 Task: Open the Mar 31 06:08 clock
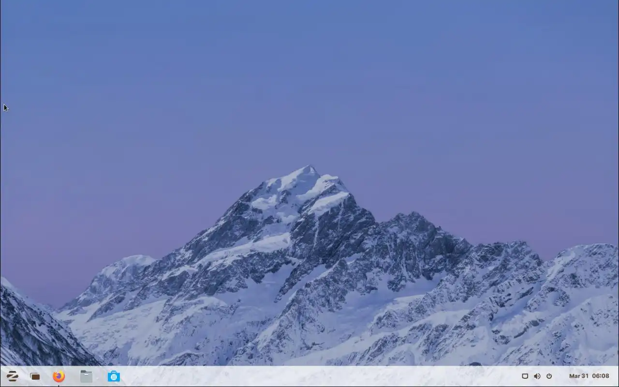coord(589,376)
